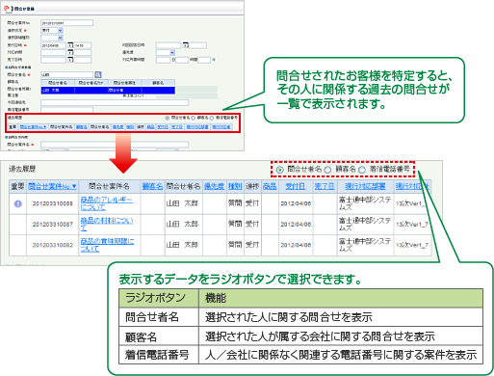
Task: Click the 次回回答日時 date input field
Action: 169,45
